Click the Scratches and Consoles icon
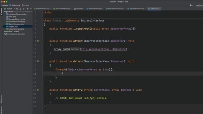The width and height of the screenshot is (203, 114). [x=5, y=34]
